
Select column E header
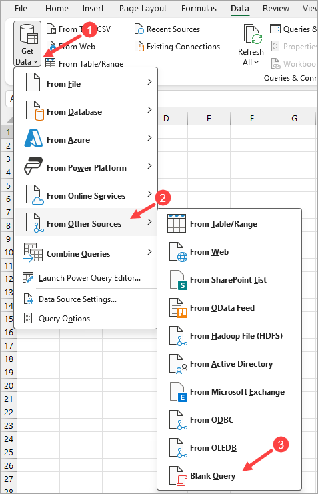click(x=209, y=119)
